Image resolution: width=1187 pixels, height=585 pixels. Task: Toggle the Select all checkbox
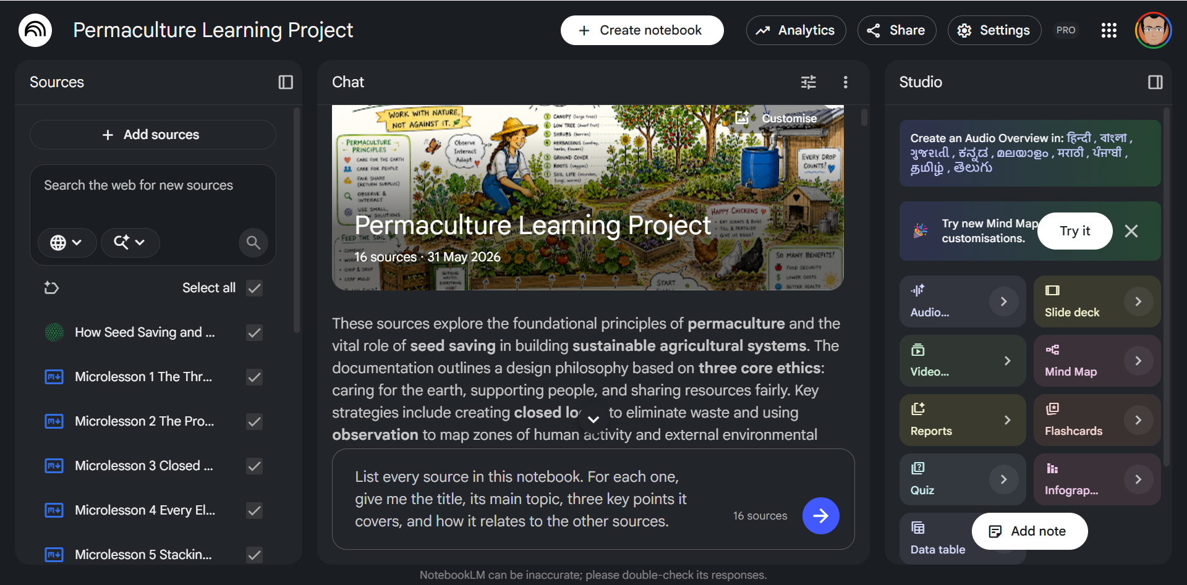(254, 288)
